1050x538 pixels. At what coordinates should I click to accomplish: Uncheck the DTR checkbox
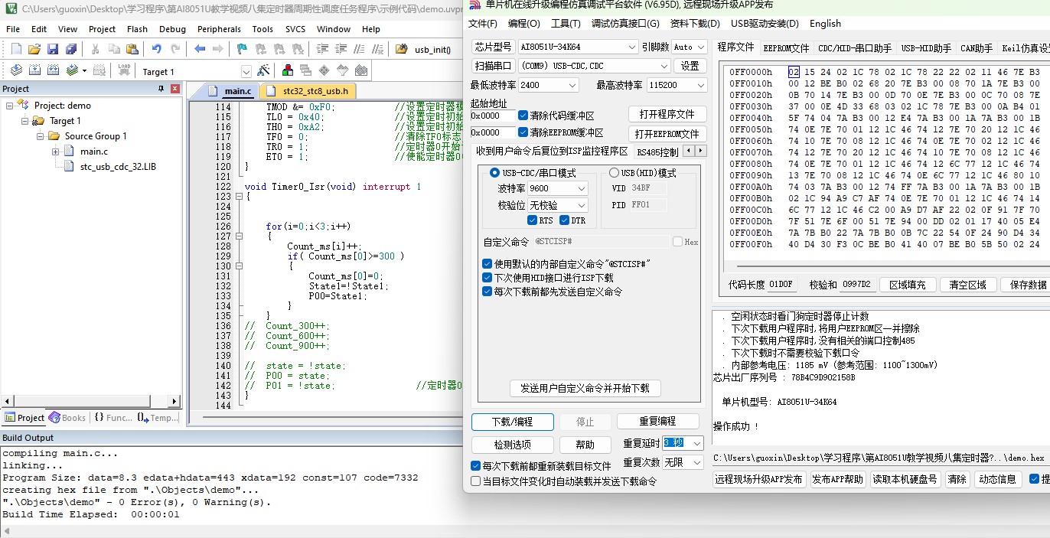(564, 220)
